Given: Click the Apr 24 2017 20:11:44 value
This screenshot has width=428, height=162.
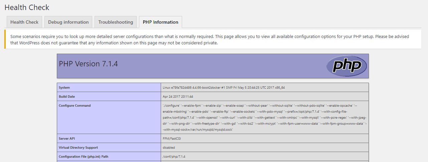Looking at the screenshot, I should point(178,97).
